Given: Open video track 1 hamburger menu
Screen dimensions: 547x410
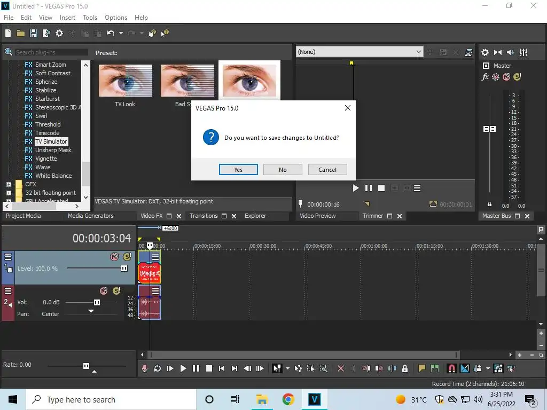Looking at the screenshot, I should (x=8, y=257).
